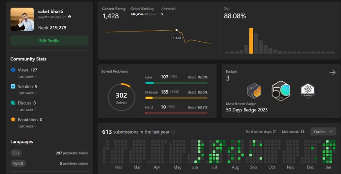The height and width of the screenshot is (174, 341).
Task: Click the Solution checkmark icon
Action: click(13, 86)
